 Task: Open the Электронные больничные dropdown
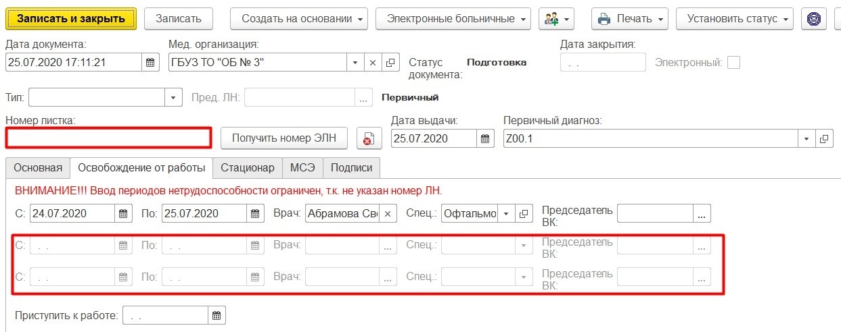click(453, 19)
